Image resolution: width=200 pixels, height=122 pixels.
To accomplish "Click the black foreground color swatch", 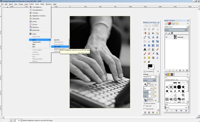I will click(x=150, y=66).
